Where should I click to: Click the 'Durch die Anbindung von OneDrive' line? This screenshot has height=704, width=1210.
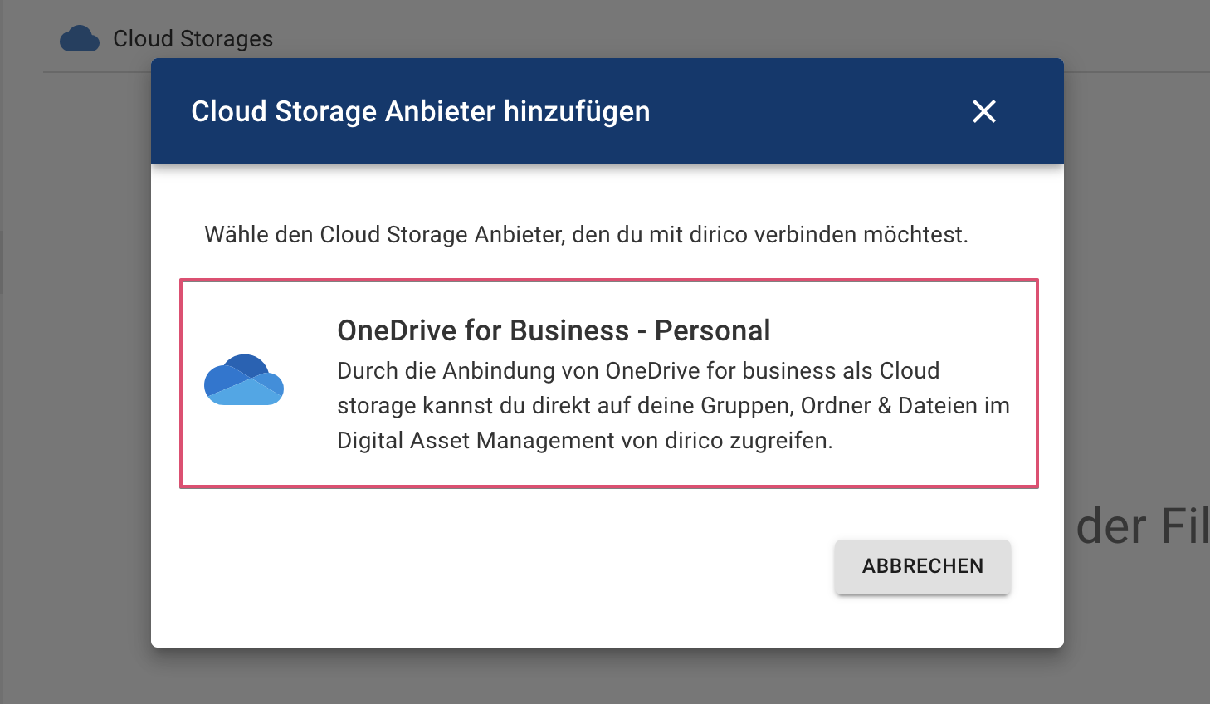tap(637, 370)
